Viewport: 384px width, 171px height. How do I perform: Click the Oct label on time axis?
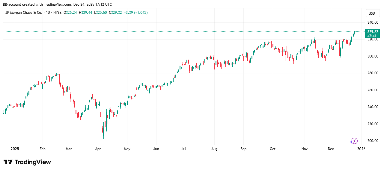[272, 149]
